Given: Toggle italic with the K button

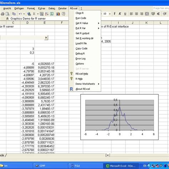Looking at the screenshot, I should [120, 14].
